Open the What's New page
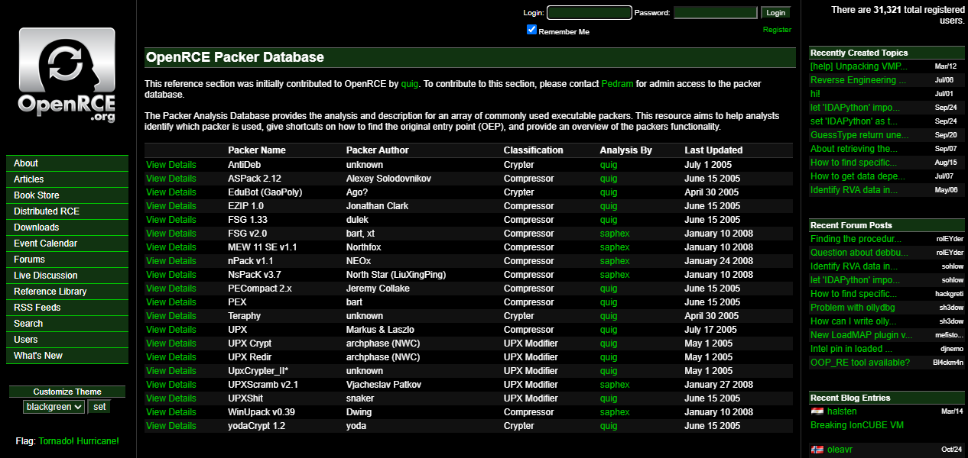Screen dimensions: 968x458 (x=67, y=356)
